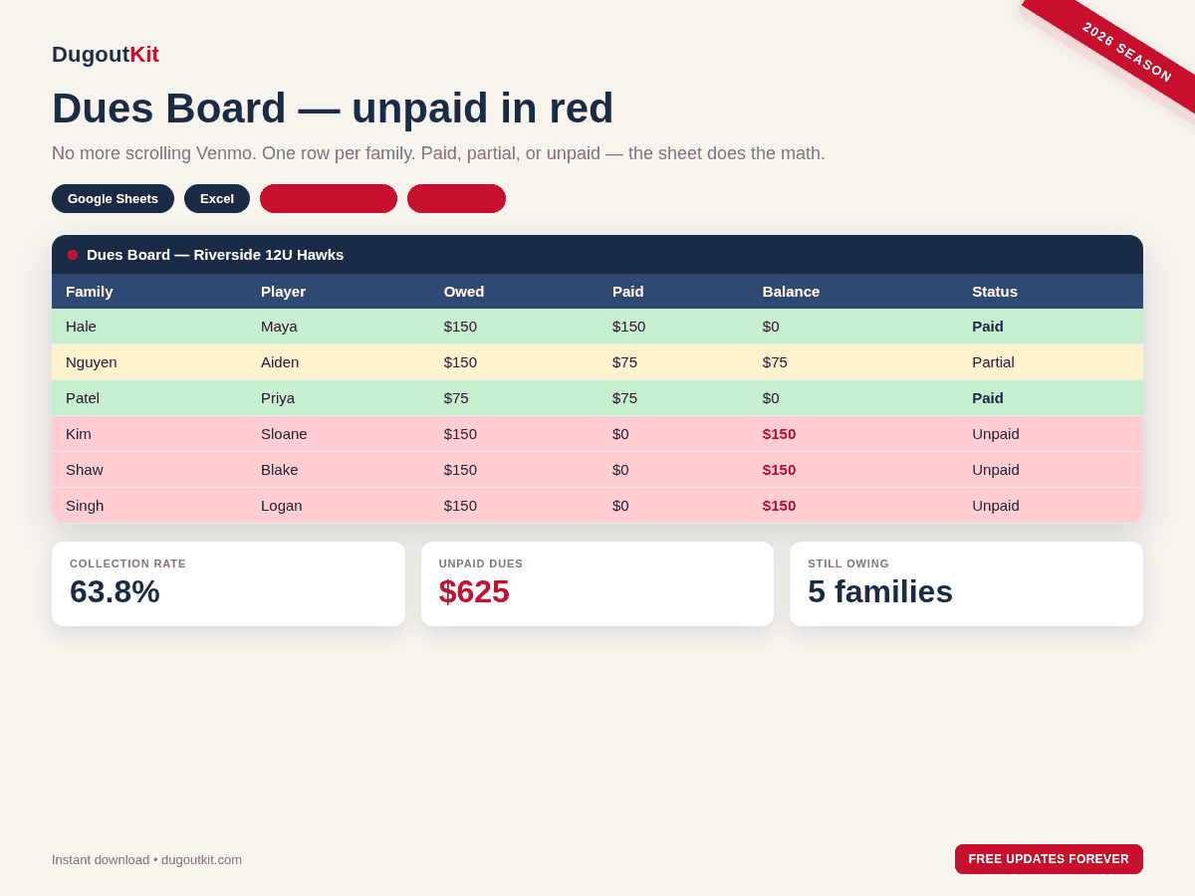Click the Paid status in Patel row
This screenshot has height=896, width=1195.
click(x=988, y=397)
